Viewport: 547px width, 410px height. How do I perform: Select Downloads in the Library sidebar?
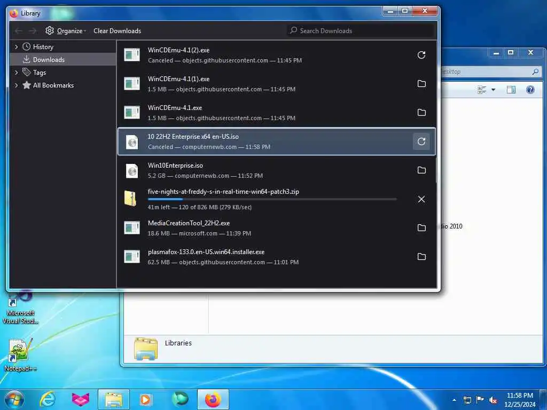pyautogui.click(x=63, y=60)
